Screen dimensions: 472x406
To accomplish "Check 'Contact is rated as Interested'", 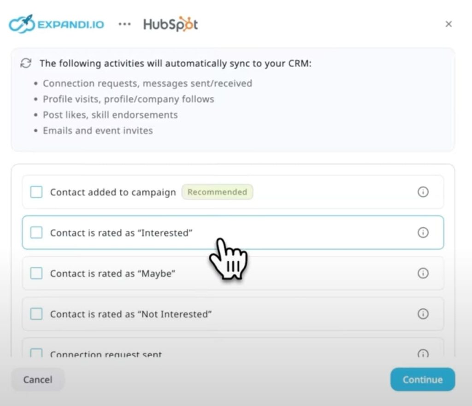I will [x=36, y=232].
